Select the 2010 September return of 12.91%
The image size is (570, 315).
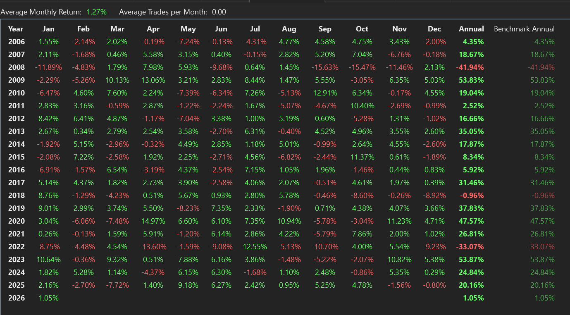click(x=325, y=93)
